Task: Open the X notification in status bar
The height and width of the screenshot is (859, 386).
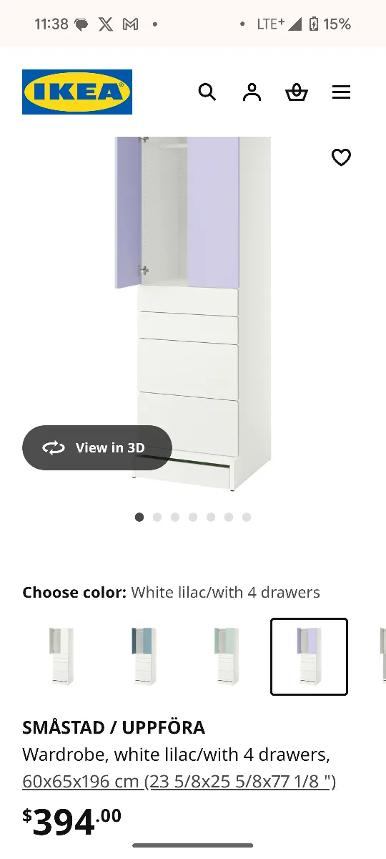Action: click(106, 24)
